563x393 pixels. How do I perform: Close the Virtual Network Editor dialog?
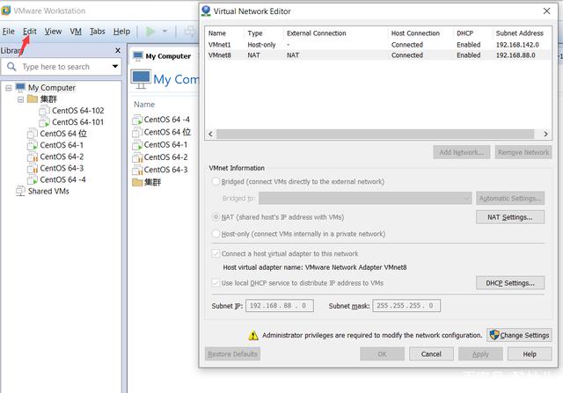[x=546, y=11]
